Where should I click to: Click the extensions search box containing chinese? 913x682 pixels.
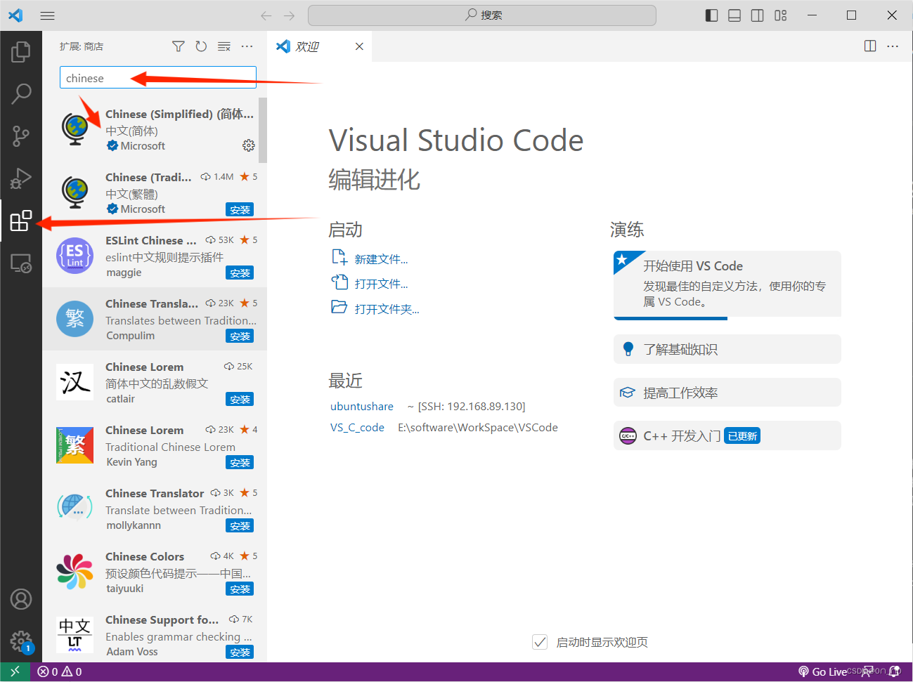click(x=158, y=78)
